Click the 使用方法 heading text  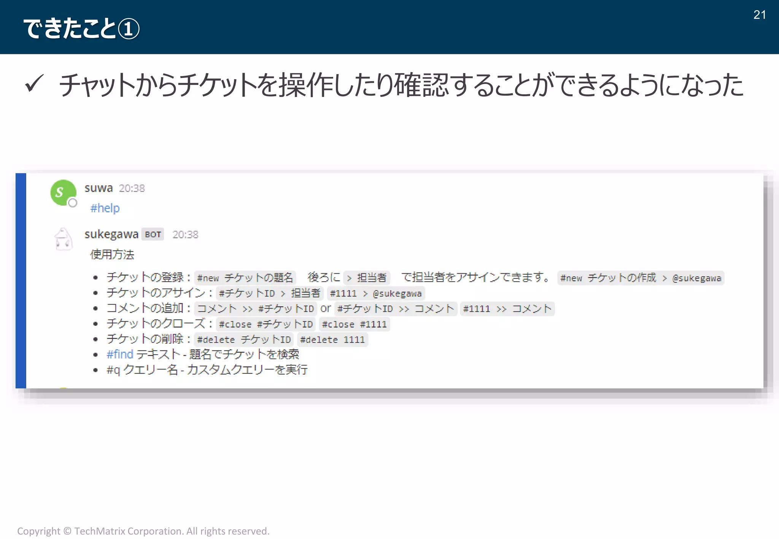[x=112, y=254]
